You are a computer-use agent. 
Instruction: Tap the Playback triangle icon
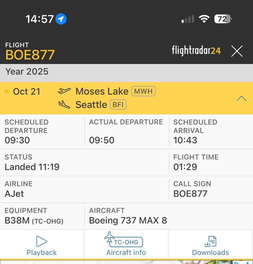(x=42, y=241)
